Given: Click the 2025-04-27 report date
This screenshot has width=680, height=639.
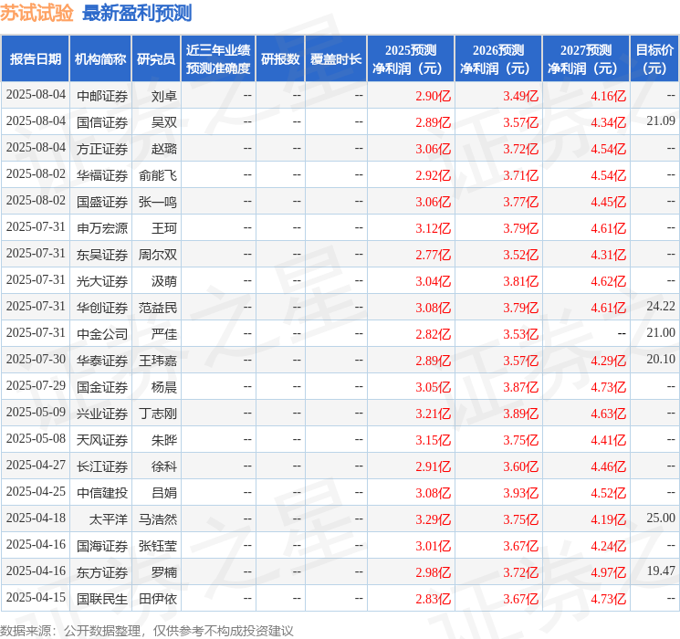Looking at the screenshot, I should point(36,465).
